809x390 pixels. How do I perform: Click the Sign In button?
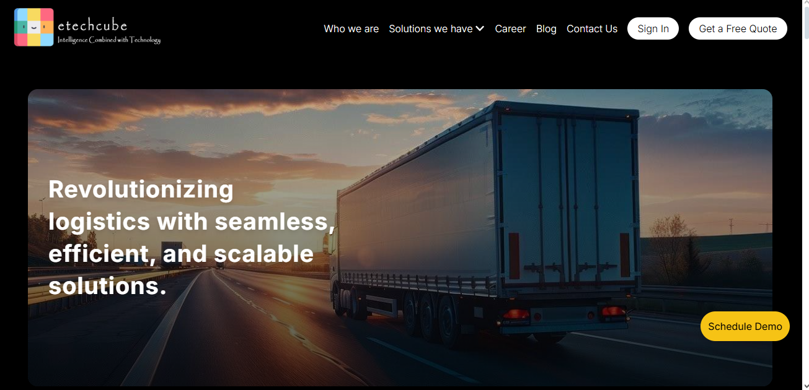(653, 28)
